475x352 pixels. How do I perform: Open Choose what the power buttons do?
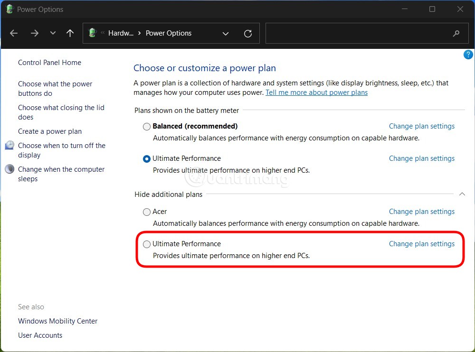click(x=55, y=88)
